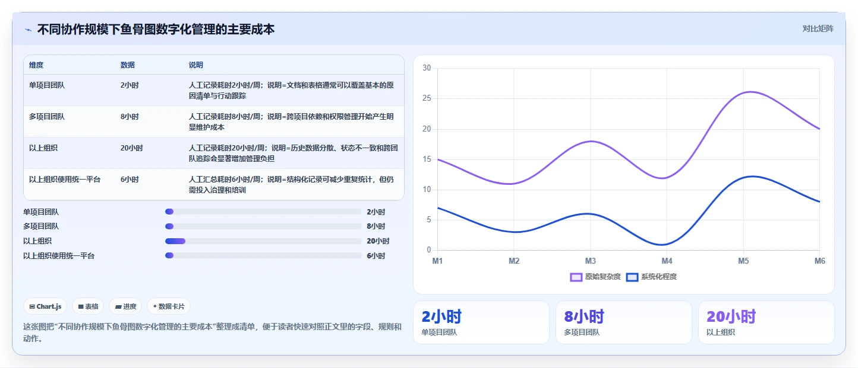Viewport: 858px width, 368px height.
Task: Click the 以上组织 progress bar showing 20小时
Action: [263, 241]
